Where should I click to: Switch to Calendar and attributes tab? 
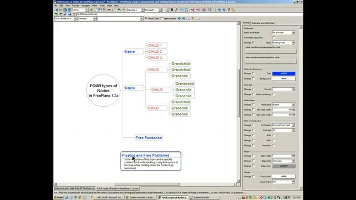pos(263,23)
